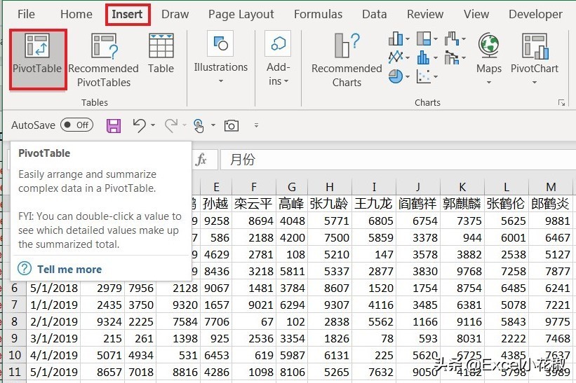Select column header H
The image size is (576, 383).
click(x=329, y=187)
